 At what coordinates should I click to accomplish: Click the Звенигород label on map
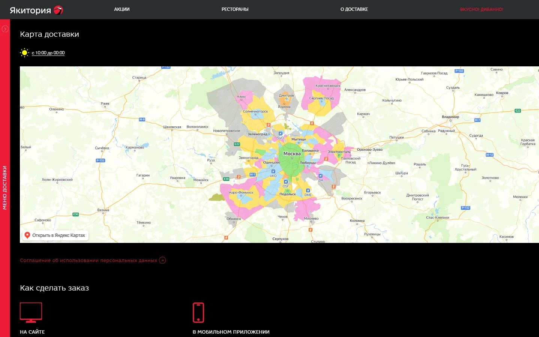tap(249, 158)
